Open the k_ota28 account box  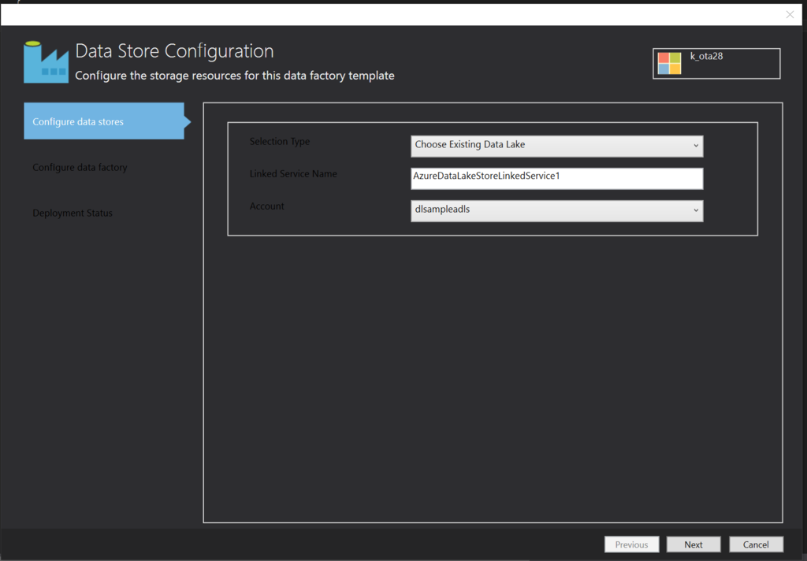click(716, 63)
